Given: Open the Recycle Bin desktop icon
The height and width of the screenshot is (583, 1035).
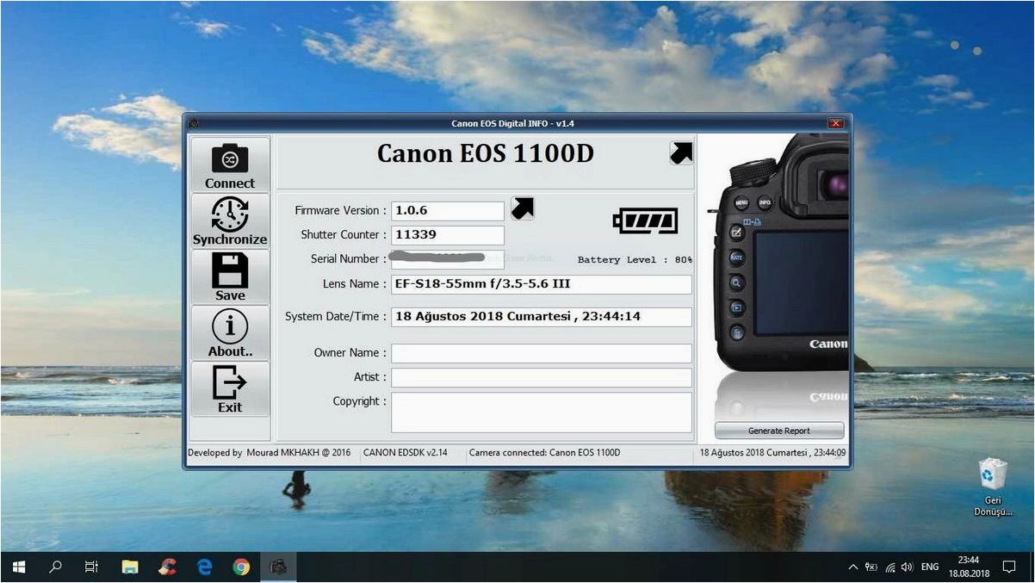Looking at the screenshot, I should point(993,487).
